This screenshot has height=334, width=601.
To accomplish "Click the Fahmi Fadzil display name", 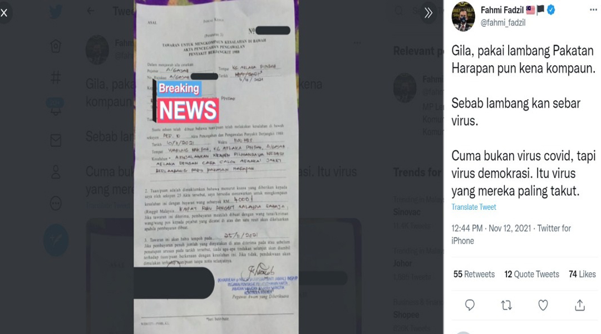I will 502,10.
